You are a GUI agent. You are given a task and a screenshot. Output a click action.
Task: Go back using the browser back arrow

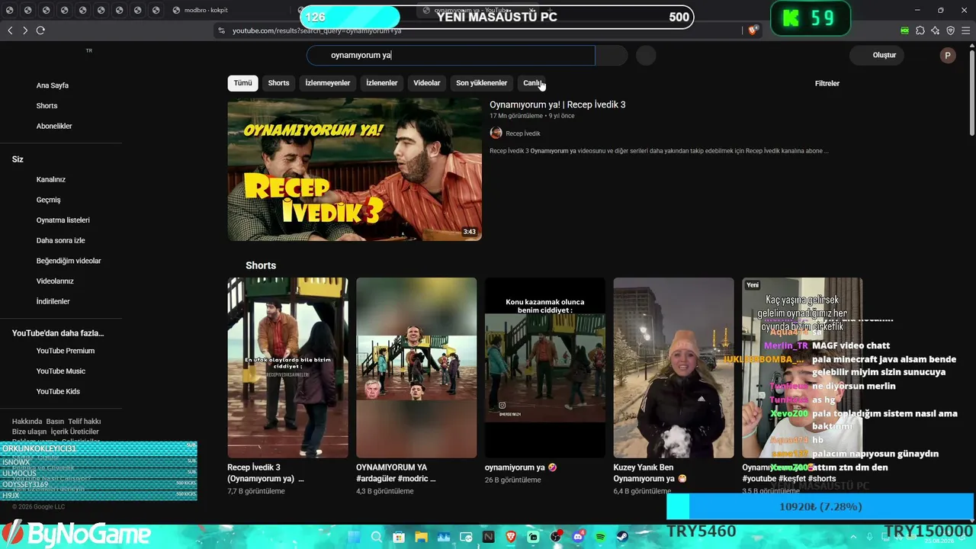(x=10, y=30)
